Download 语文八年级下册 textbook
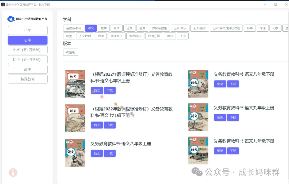Image resolution: width=289 pixels, height=184 pixels. pyautogui.click(x=233, y=84)
